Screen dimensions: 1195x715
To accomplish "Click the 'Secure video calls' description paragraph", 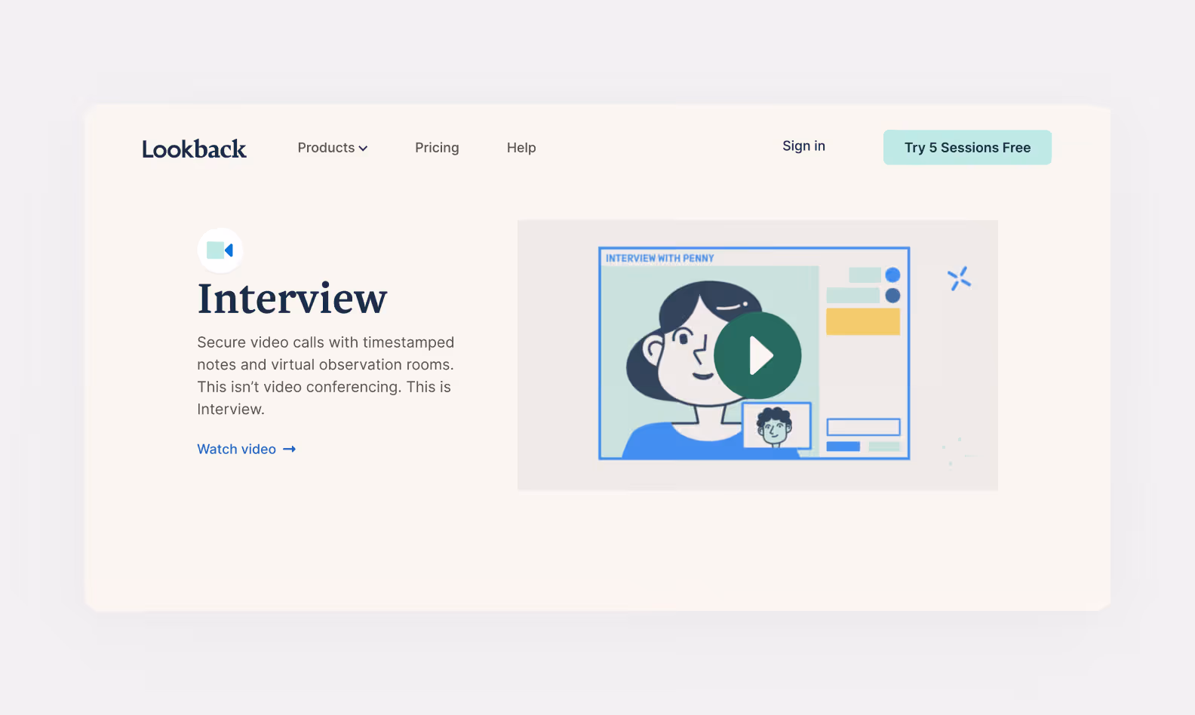I will 326,376.
